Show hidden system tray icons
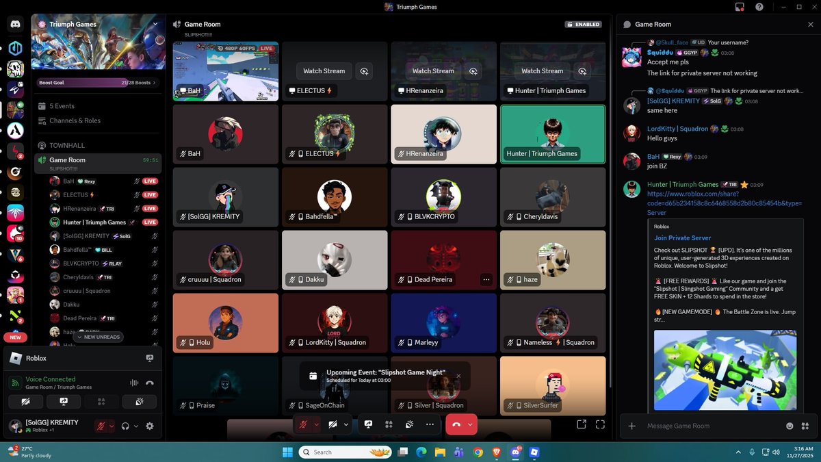Viewport: 821px width, 462px height. coord(738,452)
